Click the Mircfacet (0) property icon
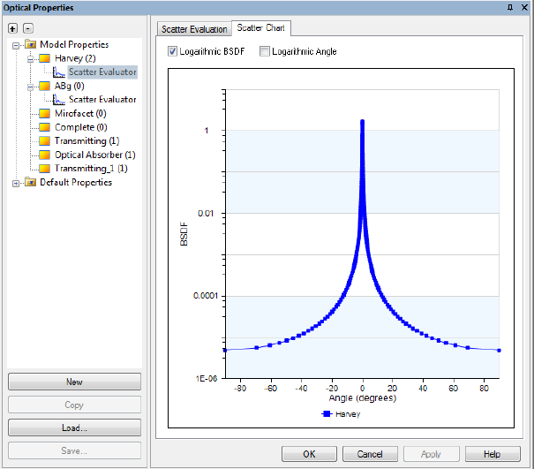The height and width of the screenshot is (469, 534). (x=45, y=113)
